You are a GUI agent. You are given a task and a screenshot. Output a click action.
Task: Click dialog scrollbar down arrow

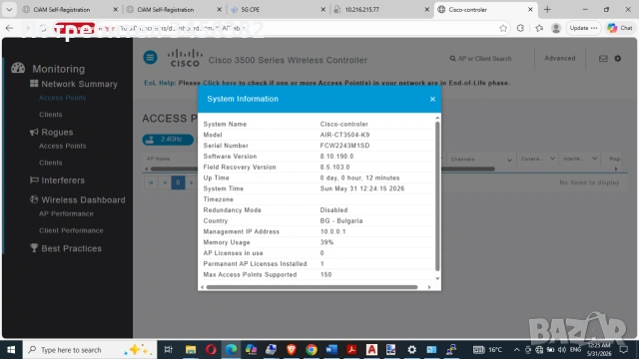[437, 279]
